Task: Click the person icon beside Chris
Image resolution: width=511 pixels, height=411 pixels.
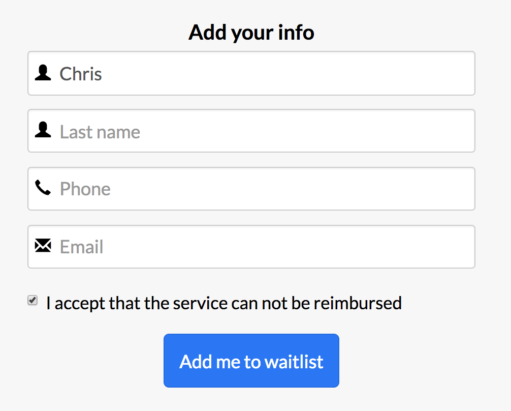Action: (x=43, y=72)
